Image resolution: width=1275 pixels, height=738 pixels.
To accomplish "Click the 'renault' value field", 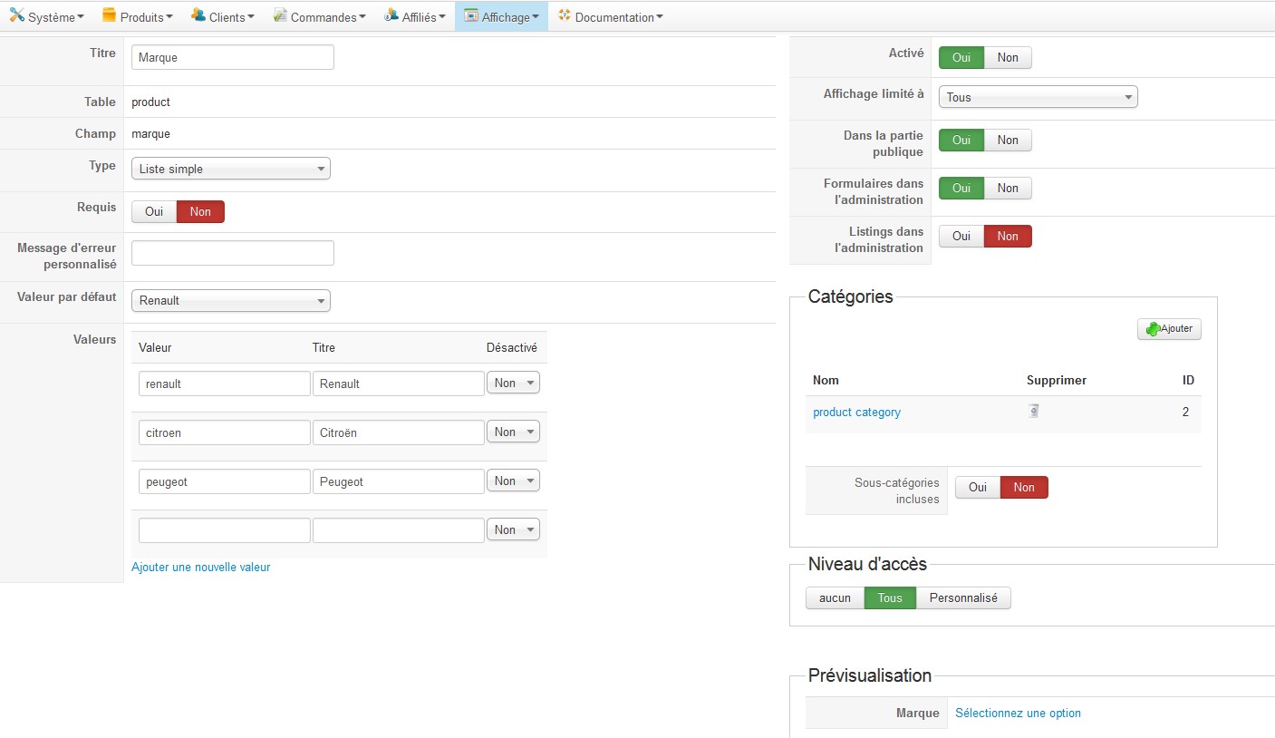I will point(225,384).
